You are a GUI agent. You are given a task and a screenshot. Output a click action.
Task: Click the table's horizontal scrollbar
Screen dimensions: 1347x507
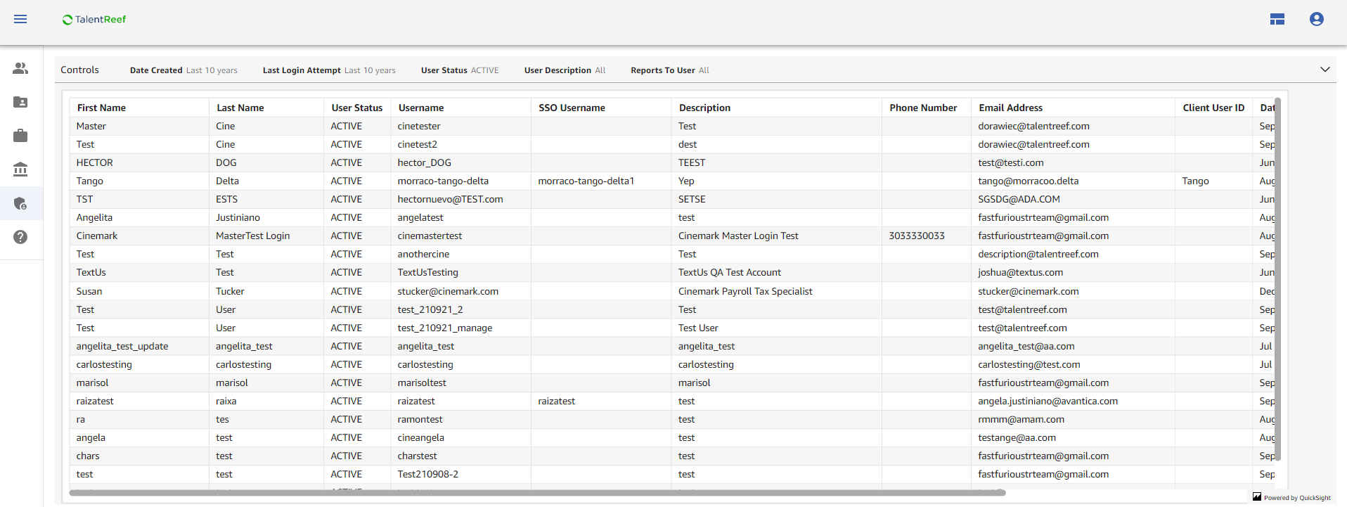tap(537, 493)
